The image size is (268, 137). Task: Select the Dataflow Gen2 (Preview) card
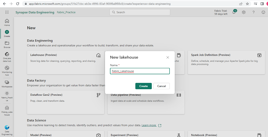tap(66, 102)
